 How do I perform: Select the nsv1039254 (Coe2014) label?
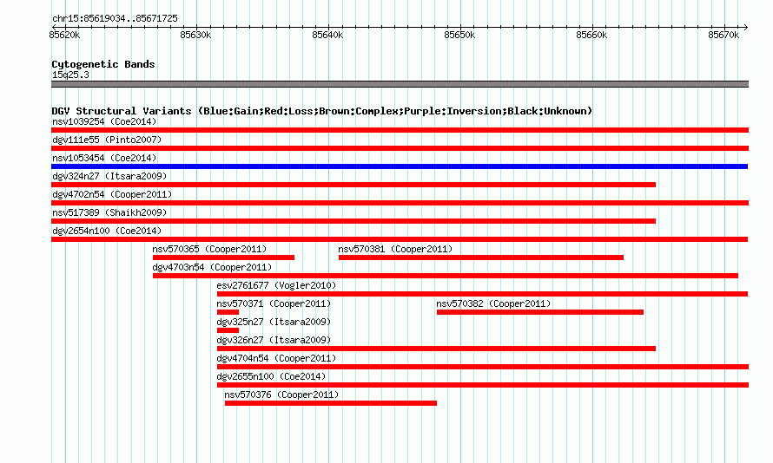(x=104, y=121)
